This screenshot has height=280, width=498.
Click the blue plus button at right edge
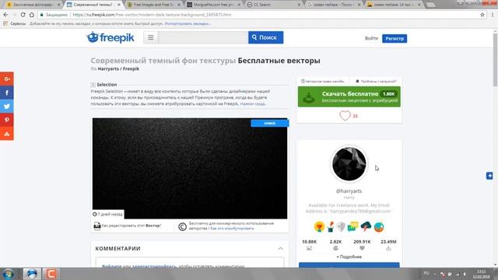(489, 176)
